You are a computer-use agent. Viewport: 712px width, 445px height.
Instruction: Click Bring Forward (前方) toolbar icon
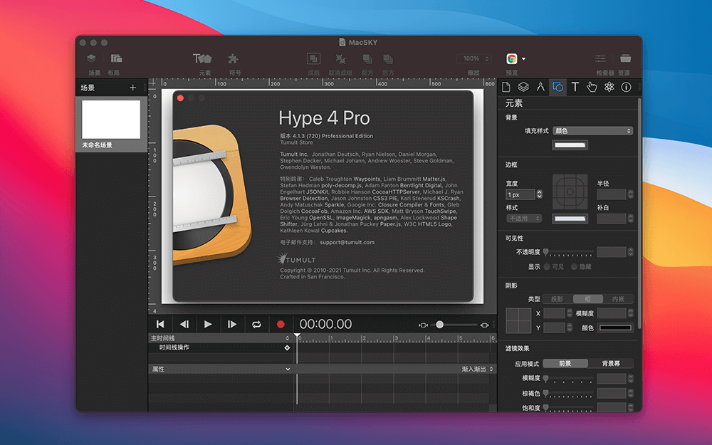pos(367,58)
